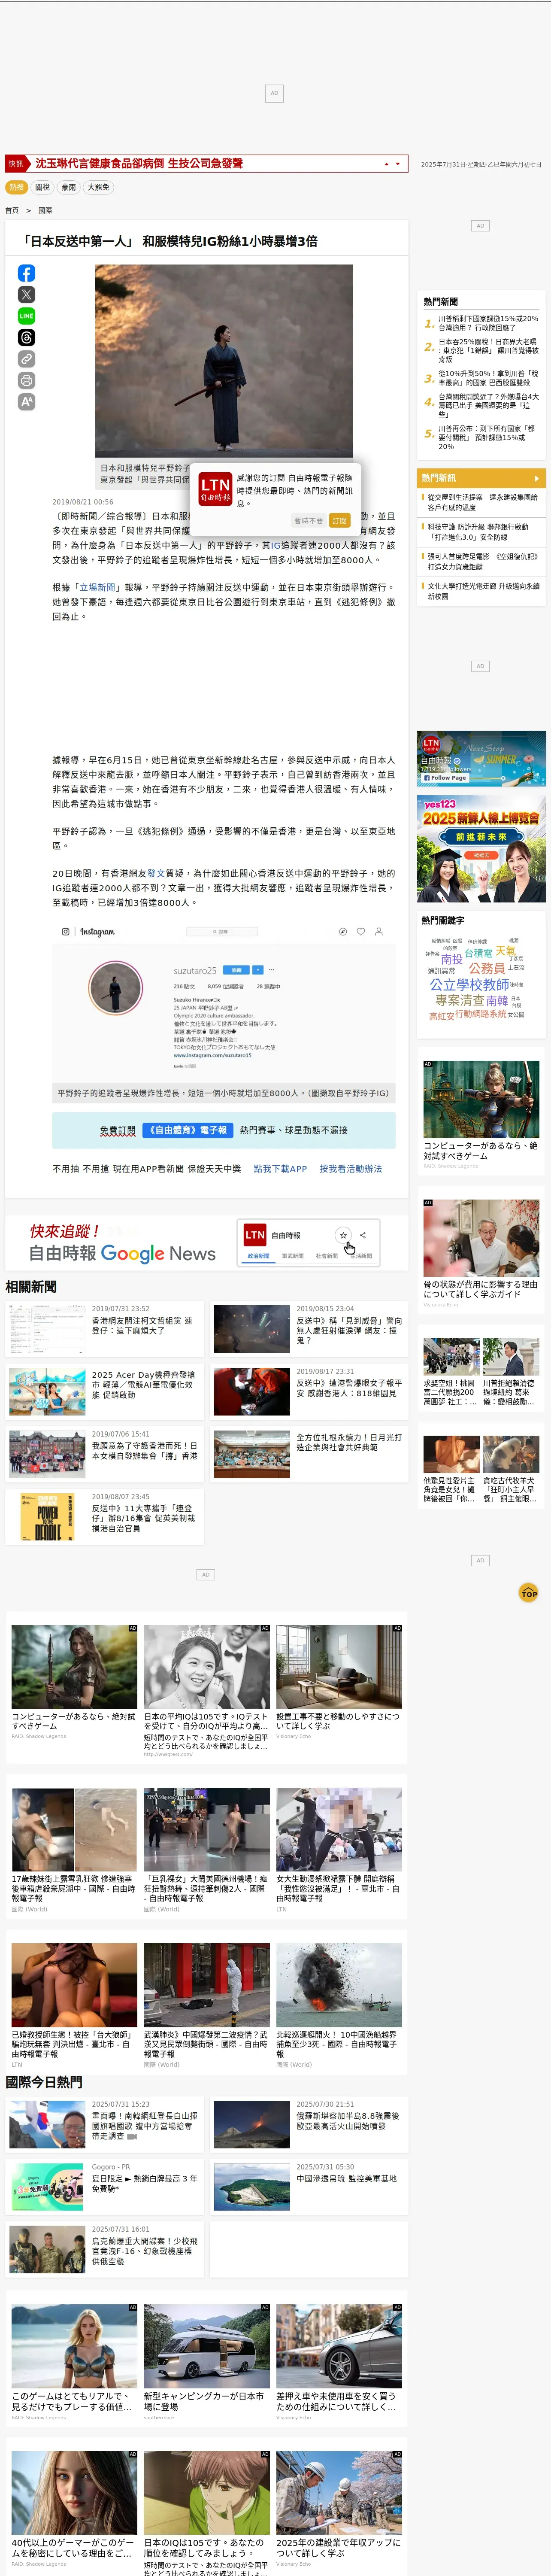This screenshot has width=551, height=2576.
Task: Click keyword 公務員 in the tag cloud
Action: click(x=486, y=968)
